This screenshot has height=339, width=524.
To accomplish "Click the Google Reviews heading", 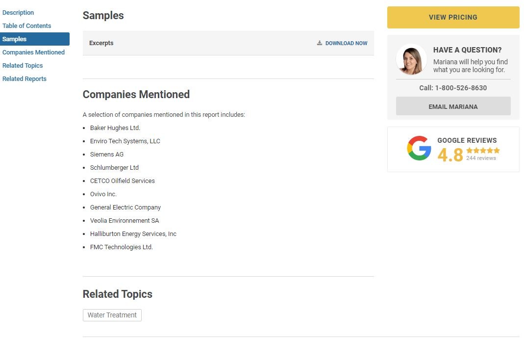I will pyautogui.click(x=467, y=140).
